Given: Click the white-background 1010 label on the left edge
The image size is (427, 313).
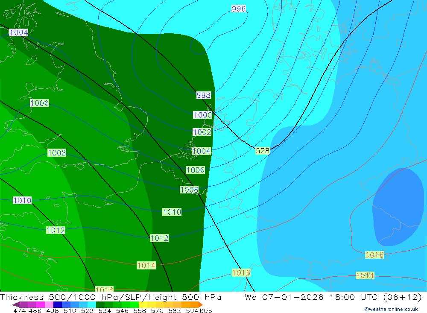Looking at the screenshot, I should point(22,201).
